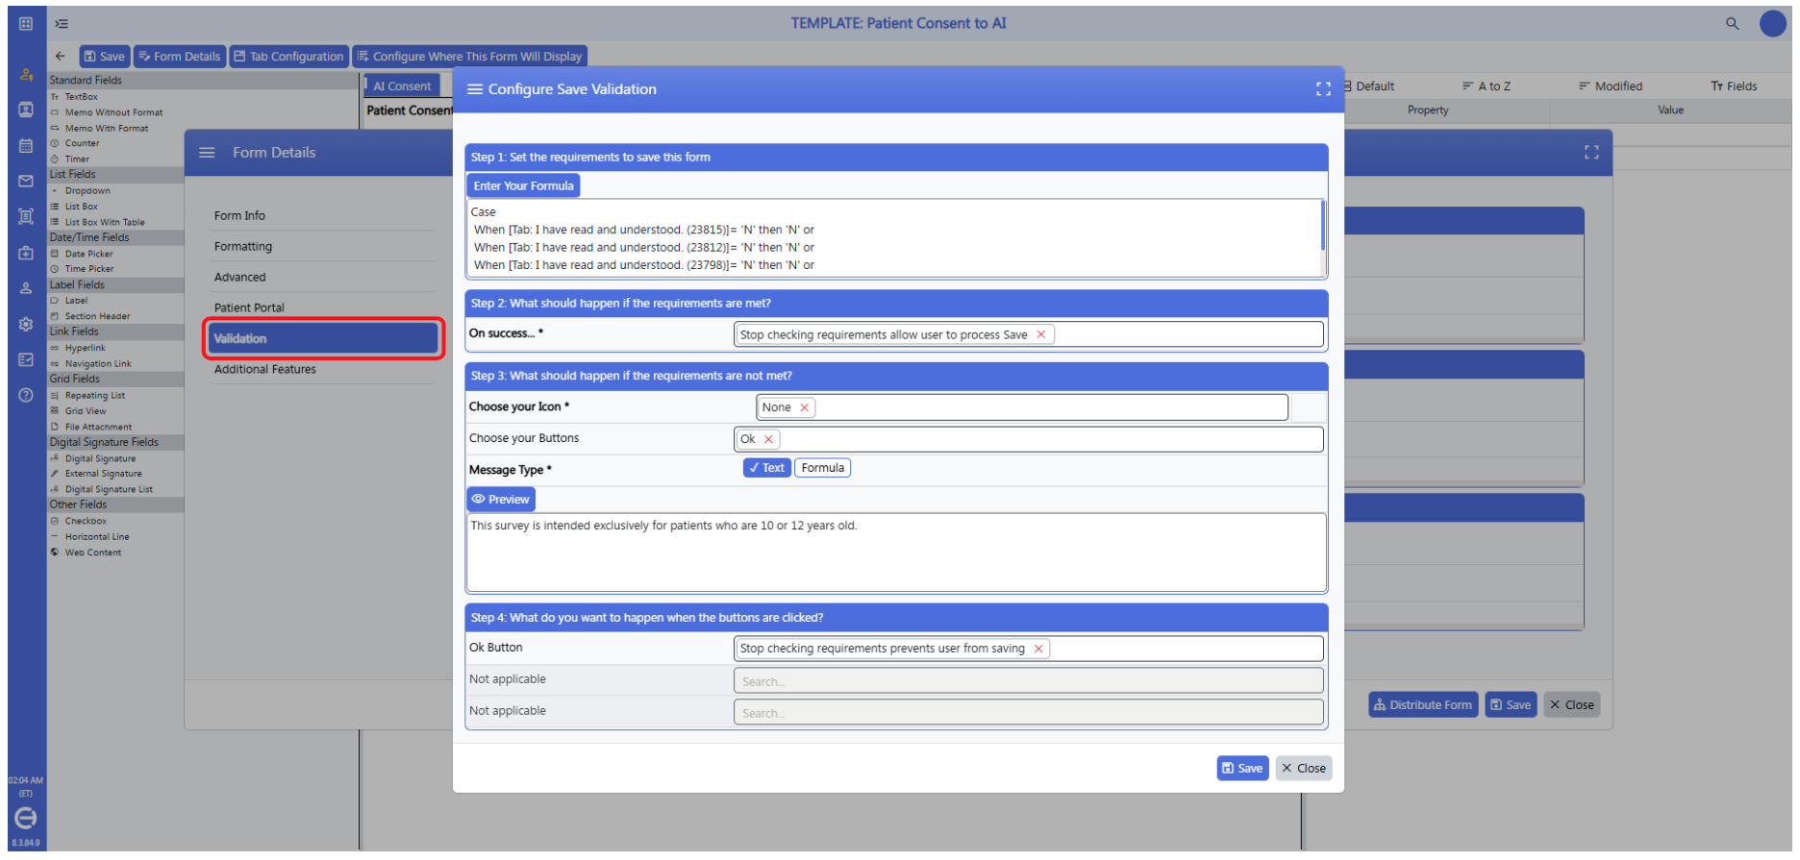
Task: Select Form Info in Form Details menu
Action: pyautogui.click(x=322, y=215)
